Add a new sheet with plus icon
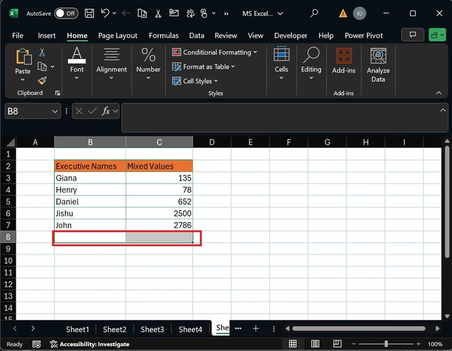The width and height of the screenshot is (452, 351). tap(256, 328)
